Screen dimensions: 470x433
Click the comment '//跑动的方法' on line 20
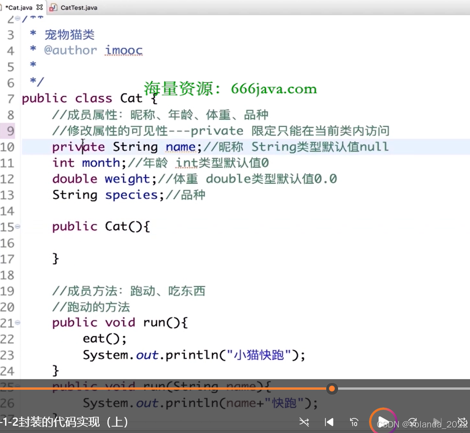pos(91,307)
